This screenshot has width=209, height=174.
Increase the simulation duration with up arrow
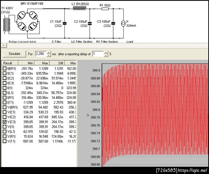pos(49,53)
